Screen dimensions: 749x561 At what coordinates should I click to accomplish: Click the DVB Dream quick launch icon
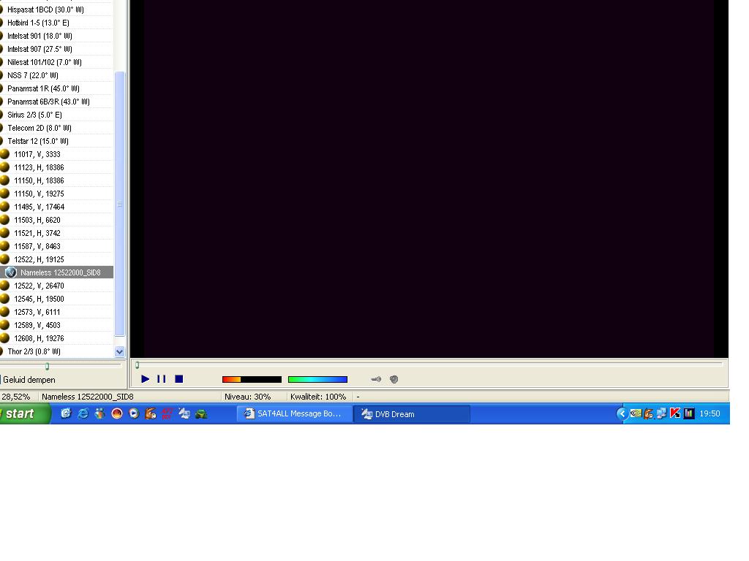click(184, 413)
